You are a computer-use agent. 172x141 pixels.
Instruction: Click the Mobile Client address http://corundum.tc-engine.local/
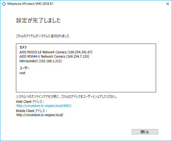(x=40, y=115)
